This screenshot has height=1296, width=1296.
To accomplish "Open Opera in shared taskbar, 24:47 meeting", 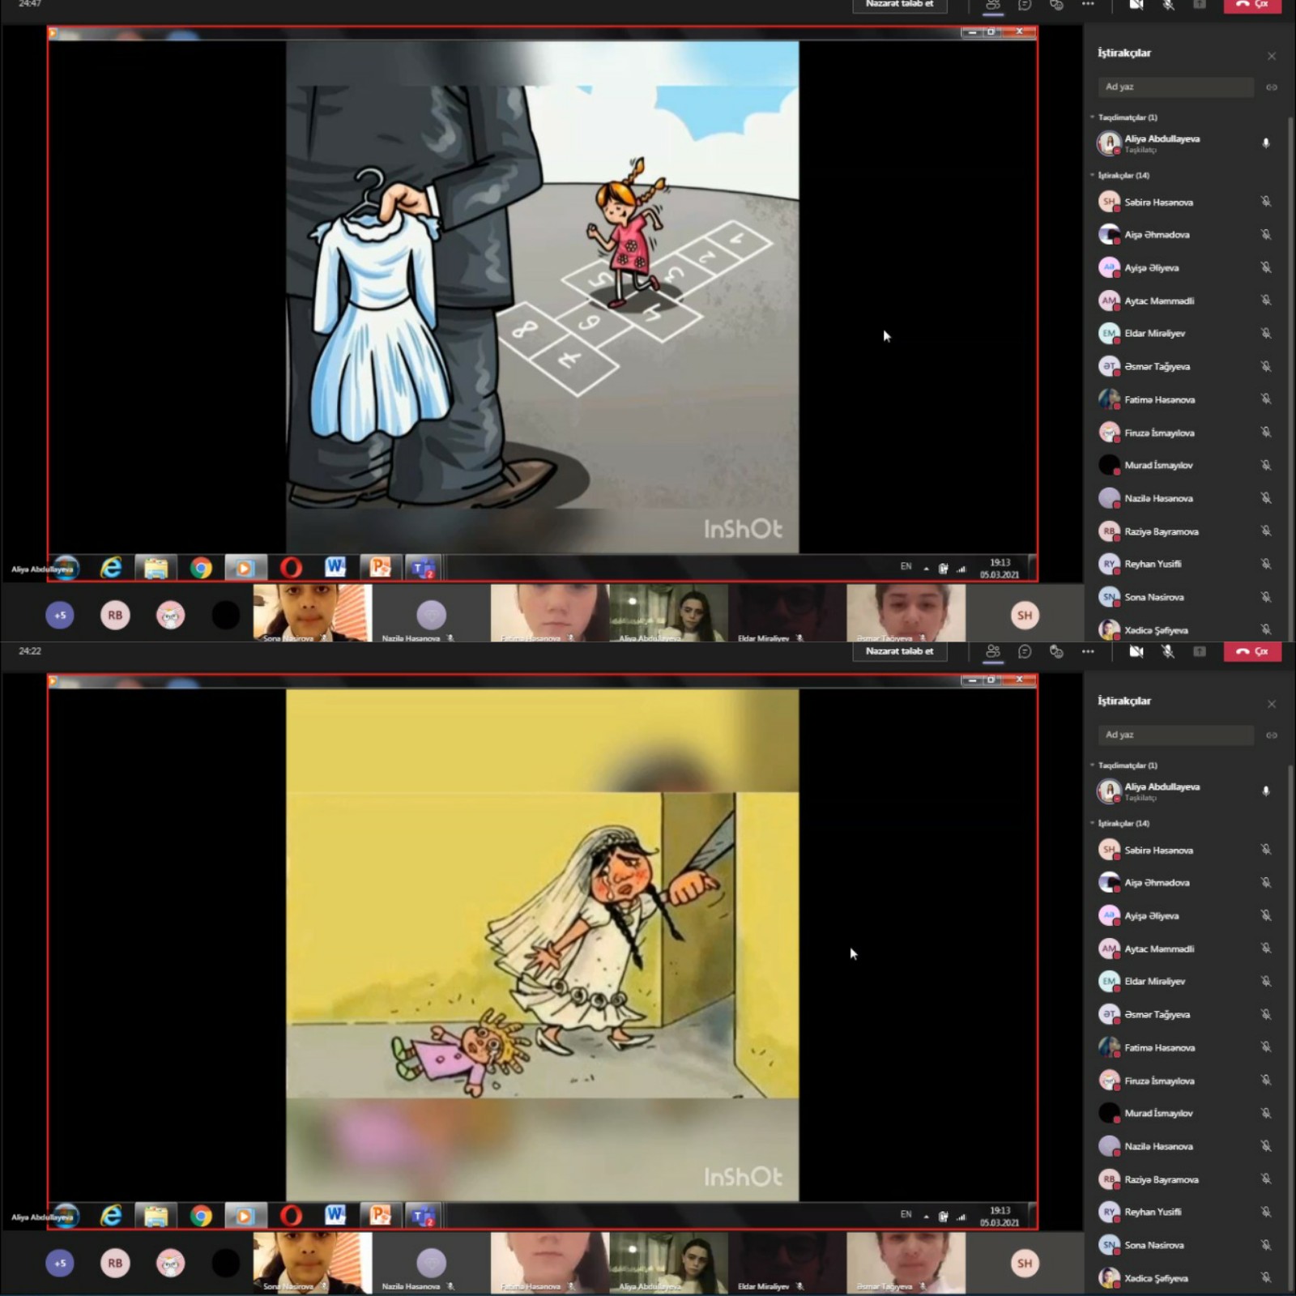I will (x=291, y=568).
